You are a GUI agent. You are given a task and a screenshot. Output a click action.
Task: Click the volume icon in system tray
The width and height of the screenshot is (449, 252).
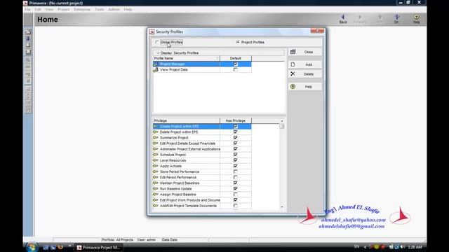pos(402,247)
